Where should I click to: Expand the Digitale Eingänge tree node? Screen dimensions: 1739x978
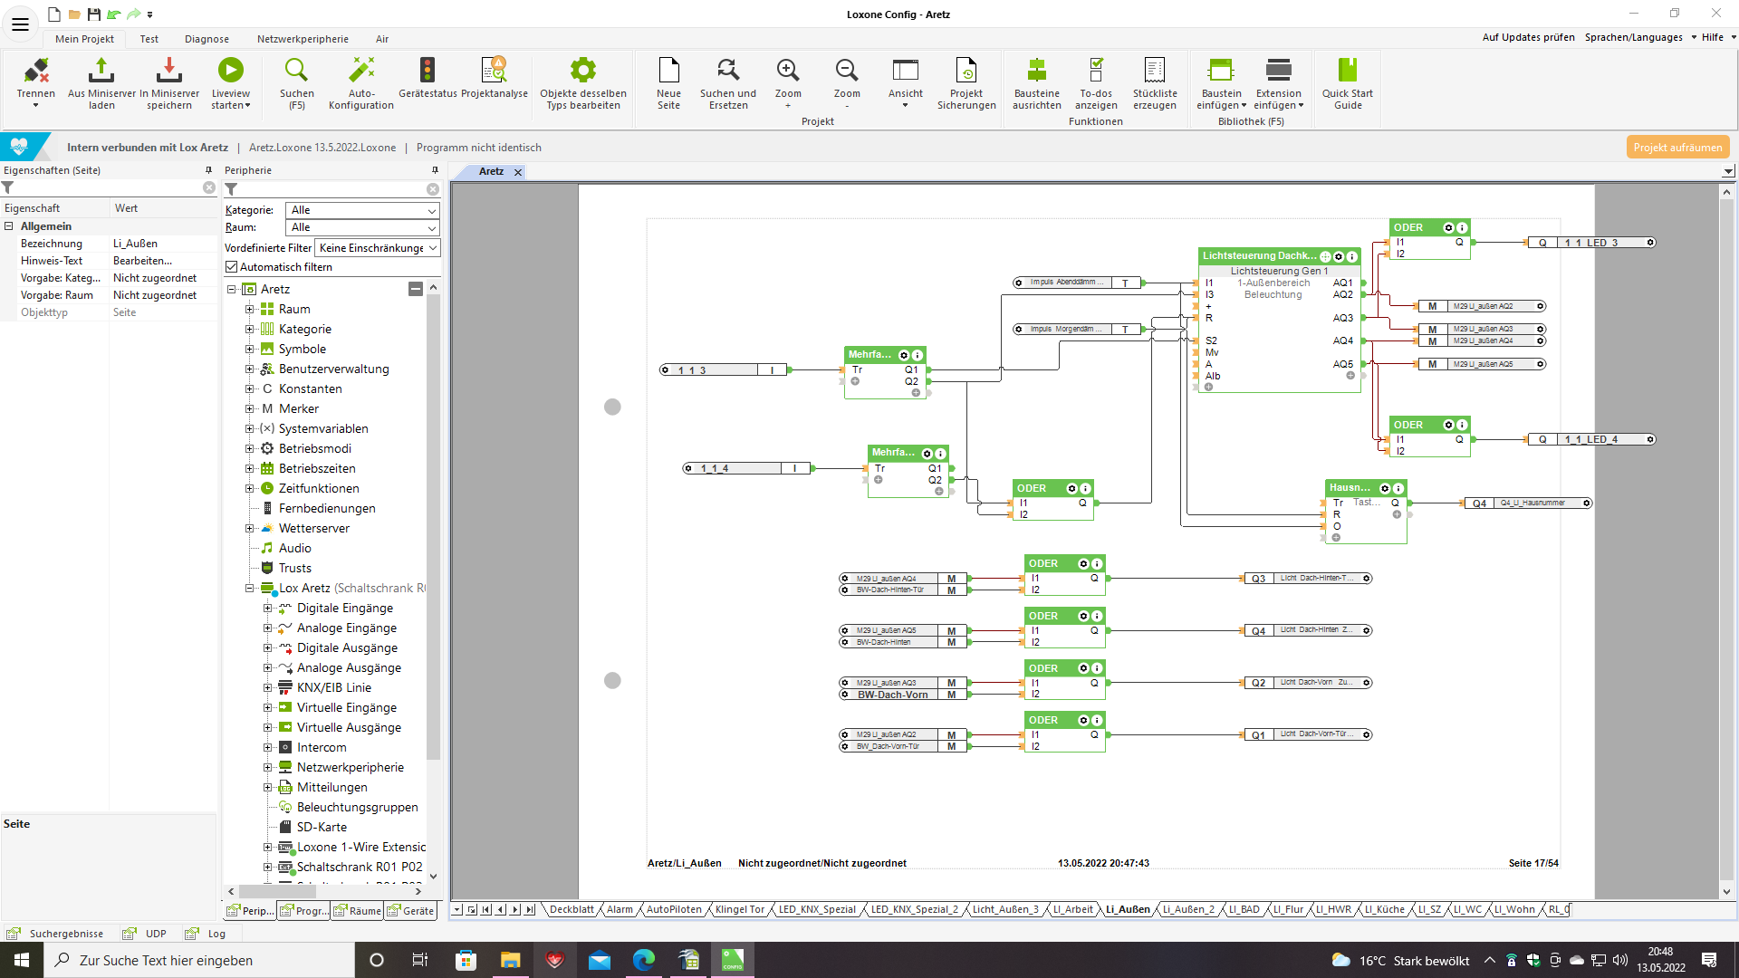267,609
